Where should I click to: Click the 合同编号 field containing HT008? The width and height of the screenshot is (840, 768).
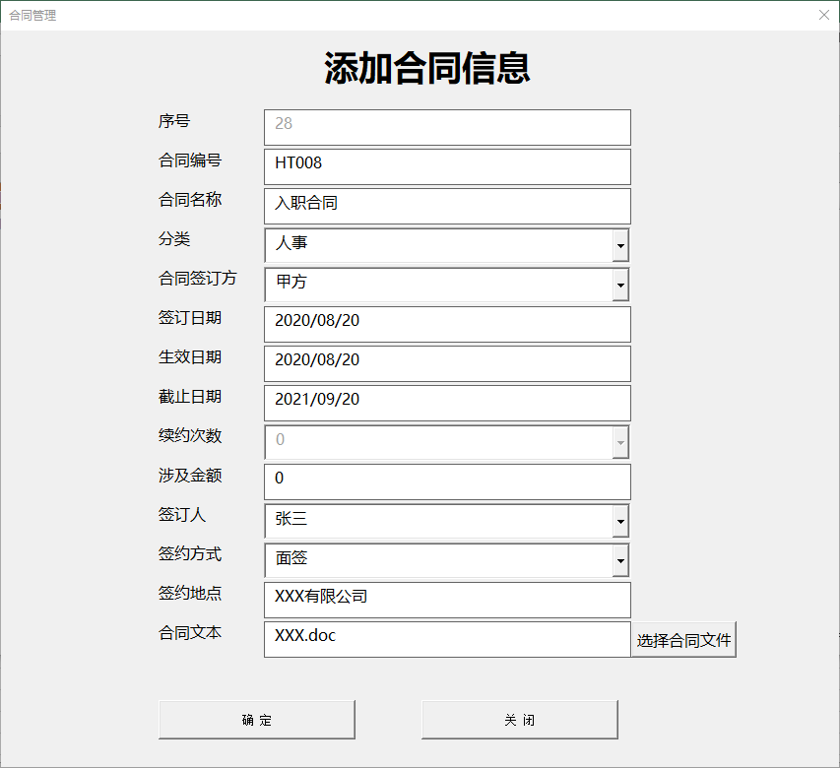click(x=447, y=167)
